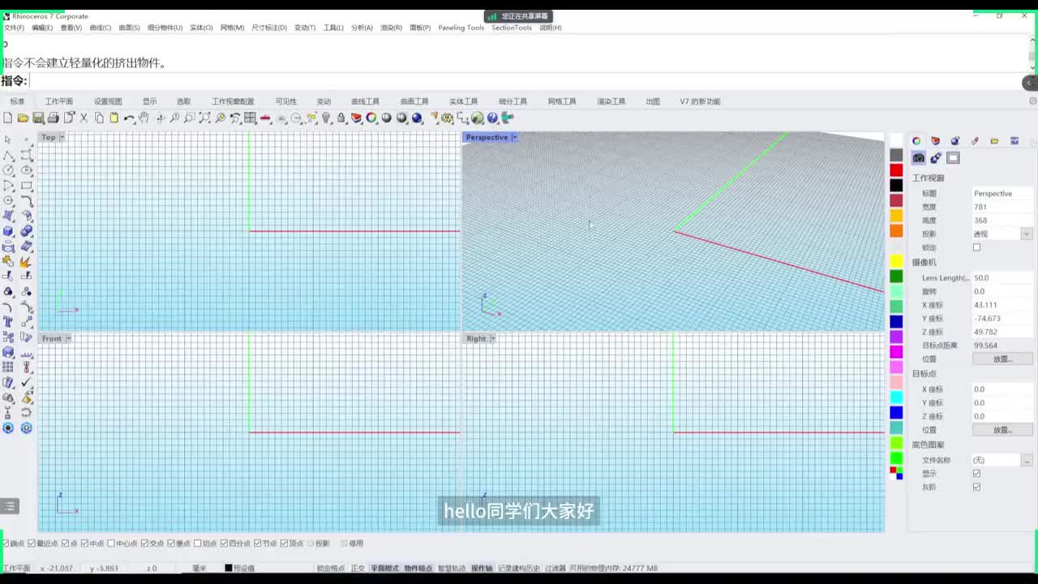
Task: Open the Front viewport dropdown arrow
Action: coord(68,338)
